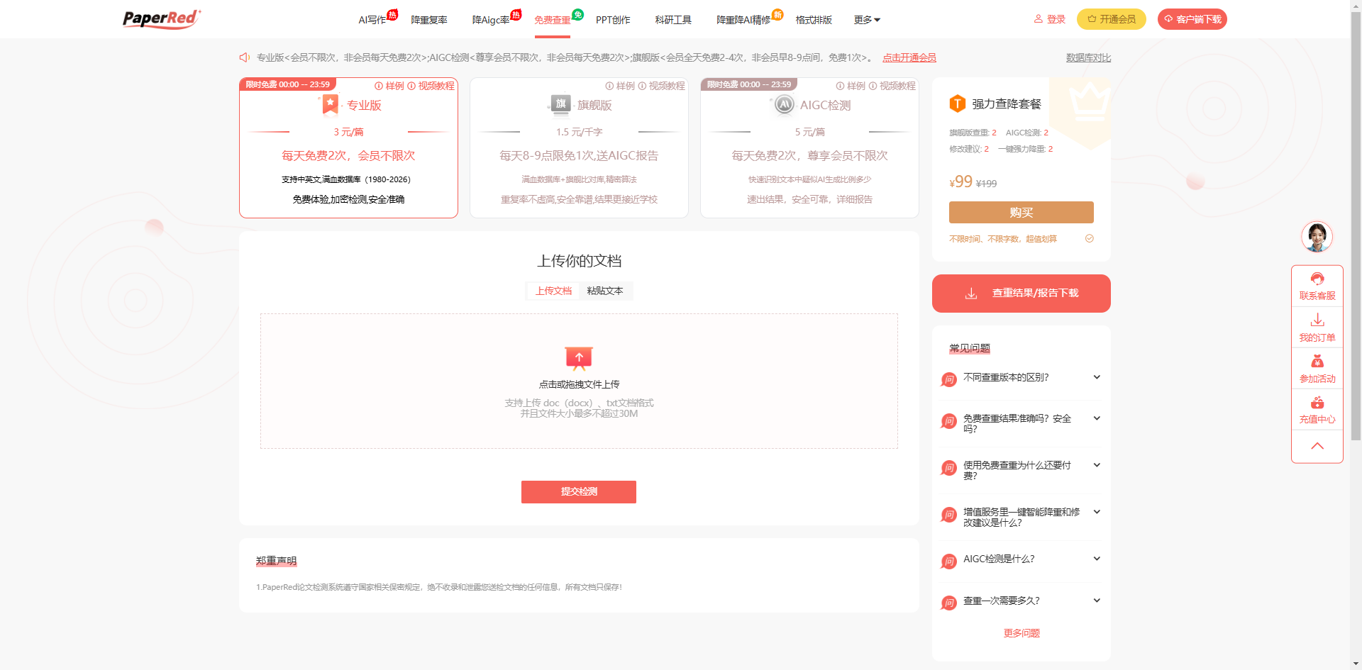The image size is (1362, 670).
Task: Click the 专业版 bookmark star icon
Action: (x=330, y=105)
